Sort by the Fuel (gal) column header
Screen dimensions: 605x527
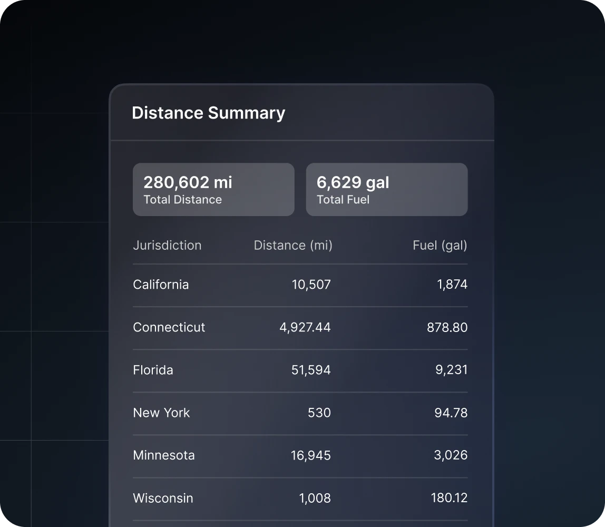(x=440, y=246)
